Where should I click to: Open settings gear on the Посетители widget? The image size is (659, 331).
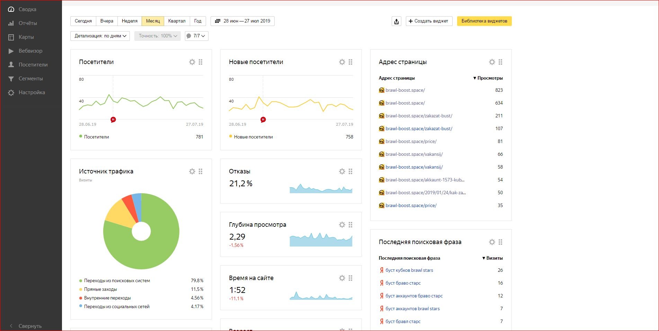coord(192,62)
